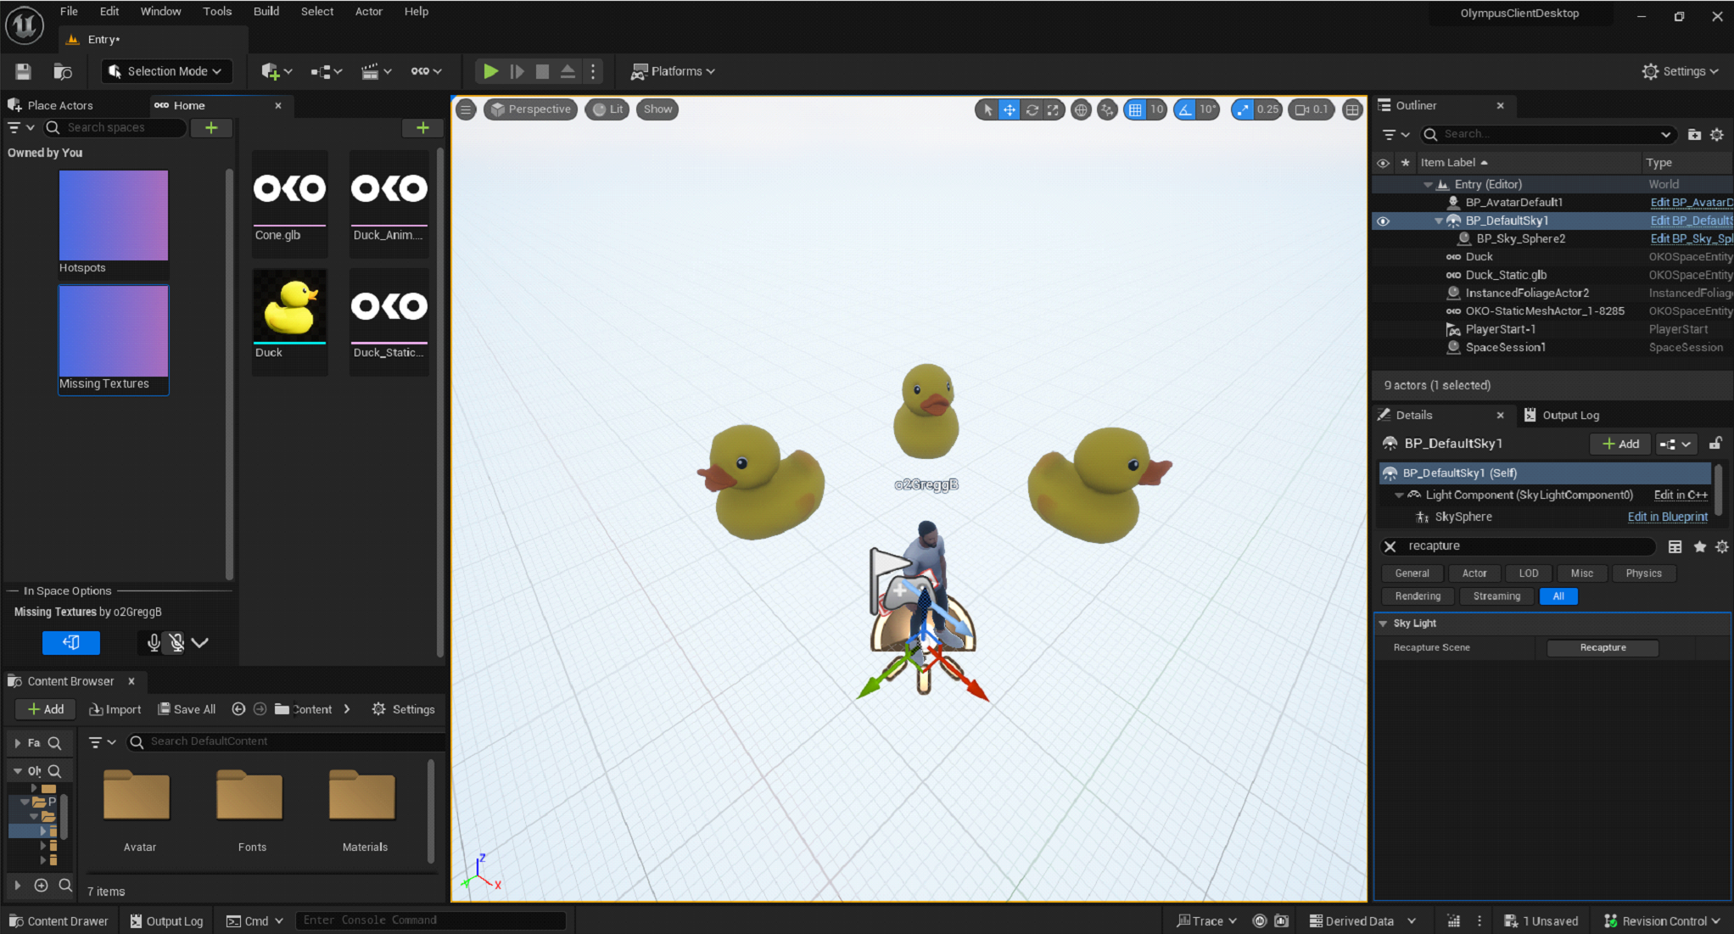Image resolution: width=1734 pixels, height=934 pixels.
Task: Select the rotate tool in viewport toolbar
Action: point(1032,109)
